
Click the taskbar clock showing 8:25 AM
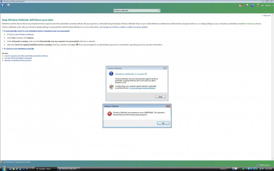269,169
